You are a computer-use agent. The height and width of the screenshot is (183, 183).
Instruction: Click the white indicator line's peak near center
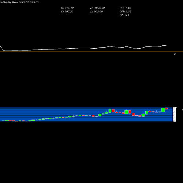(x=110, y=46)
